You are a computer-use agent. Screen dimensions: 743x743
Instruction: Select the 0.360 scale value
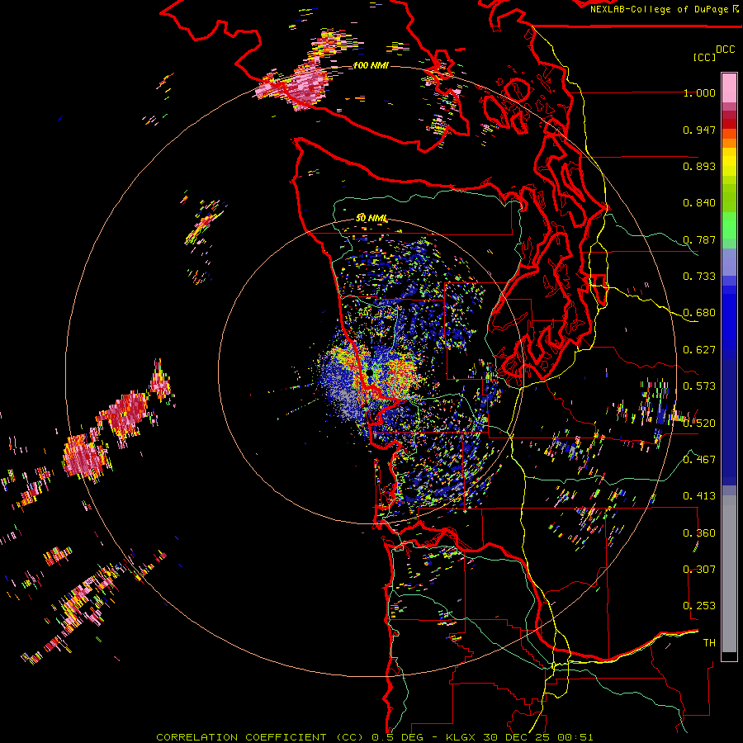click(699, 532)
